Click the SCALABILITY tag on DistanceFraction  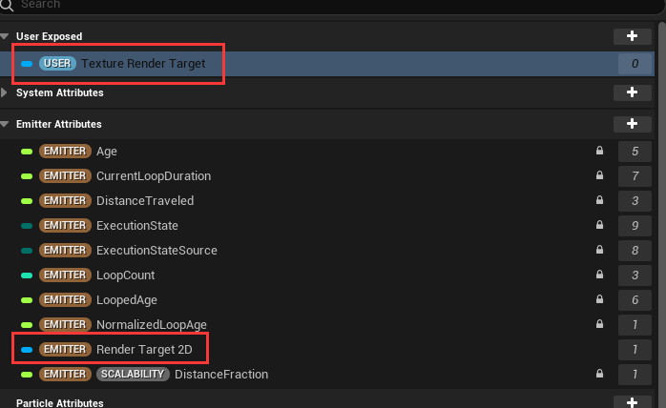click(x=133, y=374)
